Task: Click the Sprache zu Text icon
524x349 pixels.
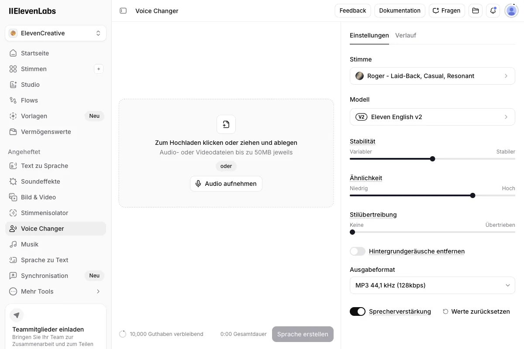Action: pos(13,260)
